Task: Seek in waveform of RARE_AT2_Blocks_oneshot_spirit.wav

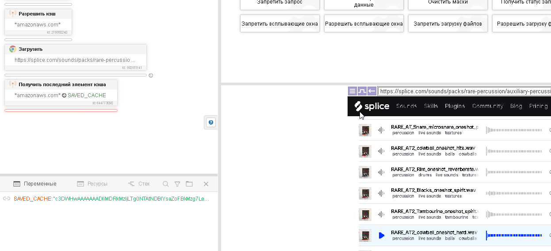Action: 513,193
